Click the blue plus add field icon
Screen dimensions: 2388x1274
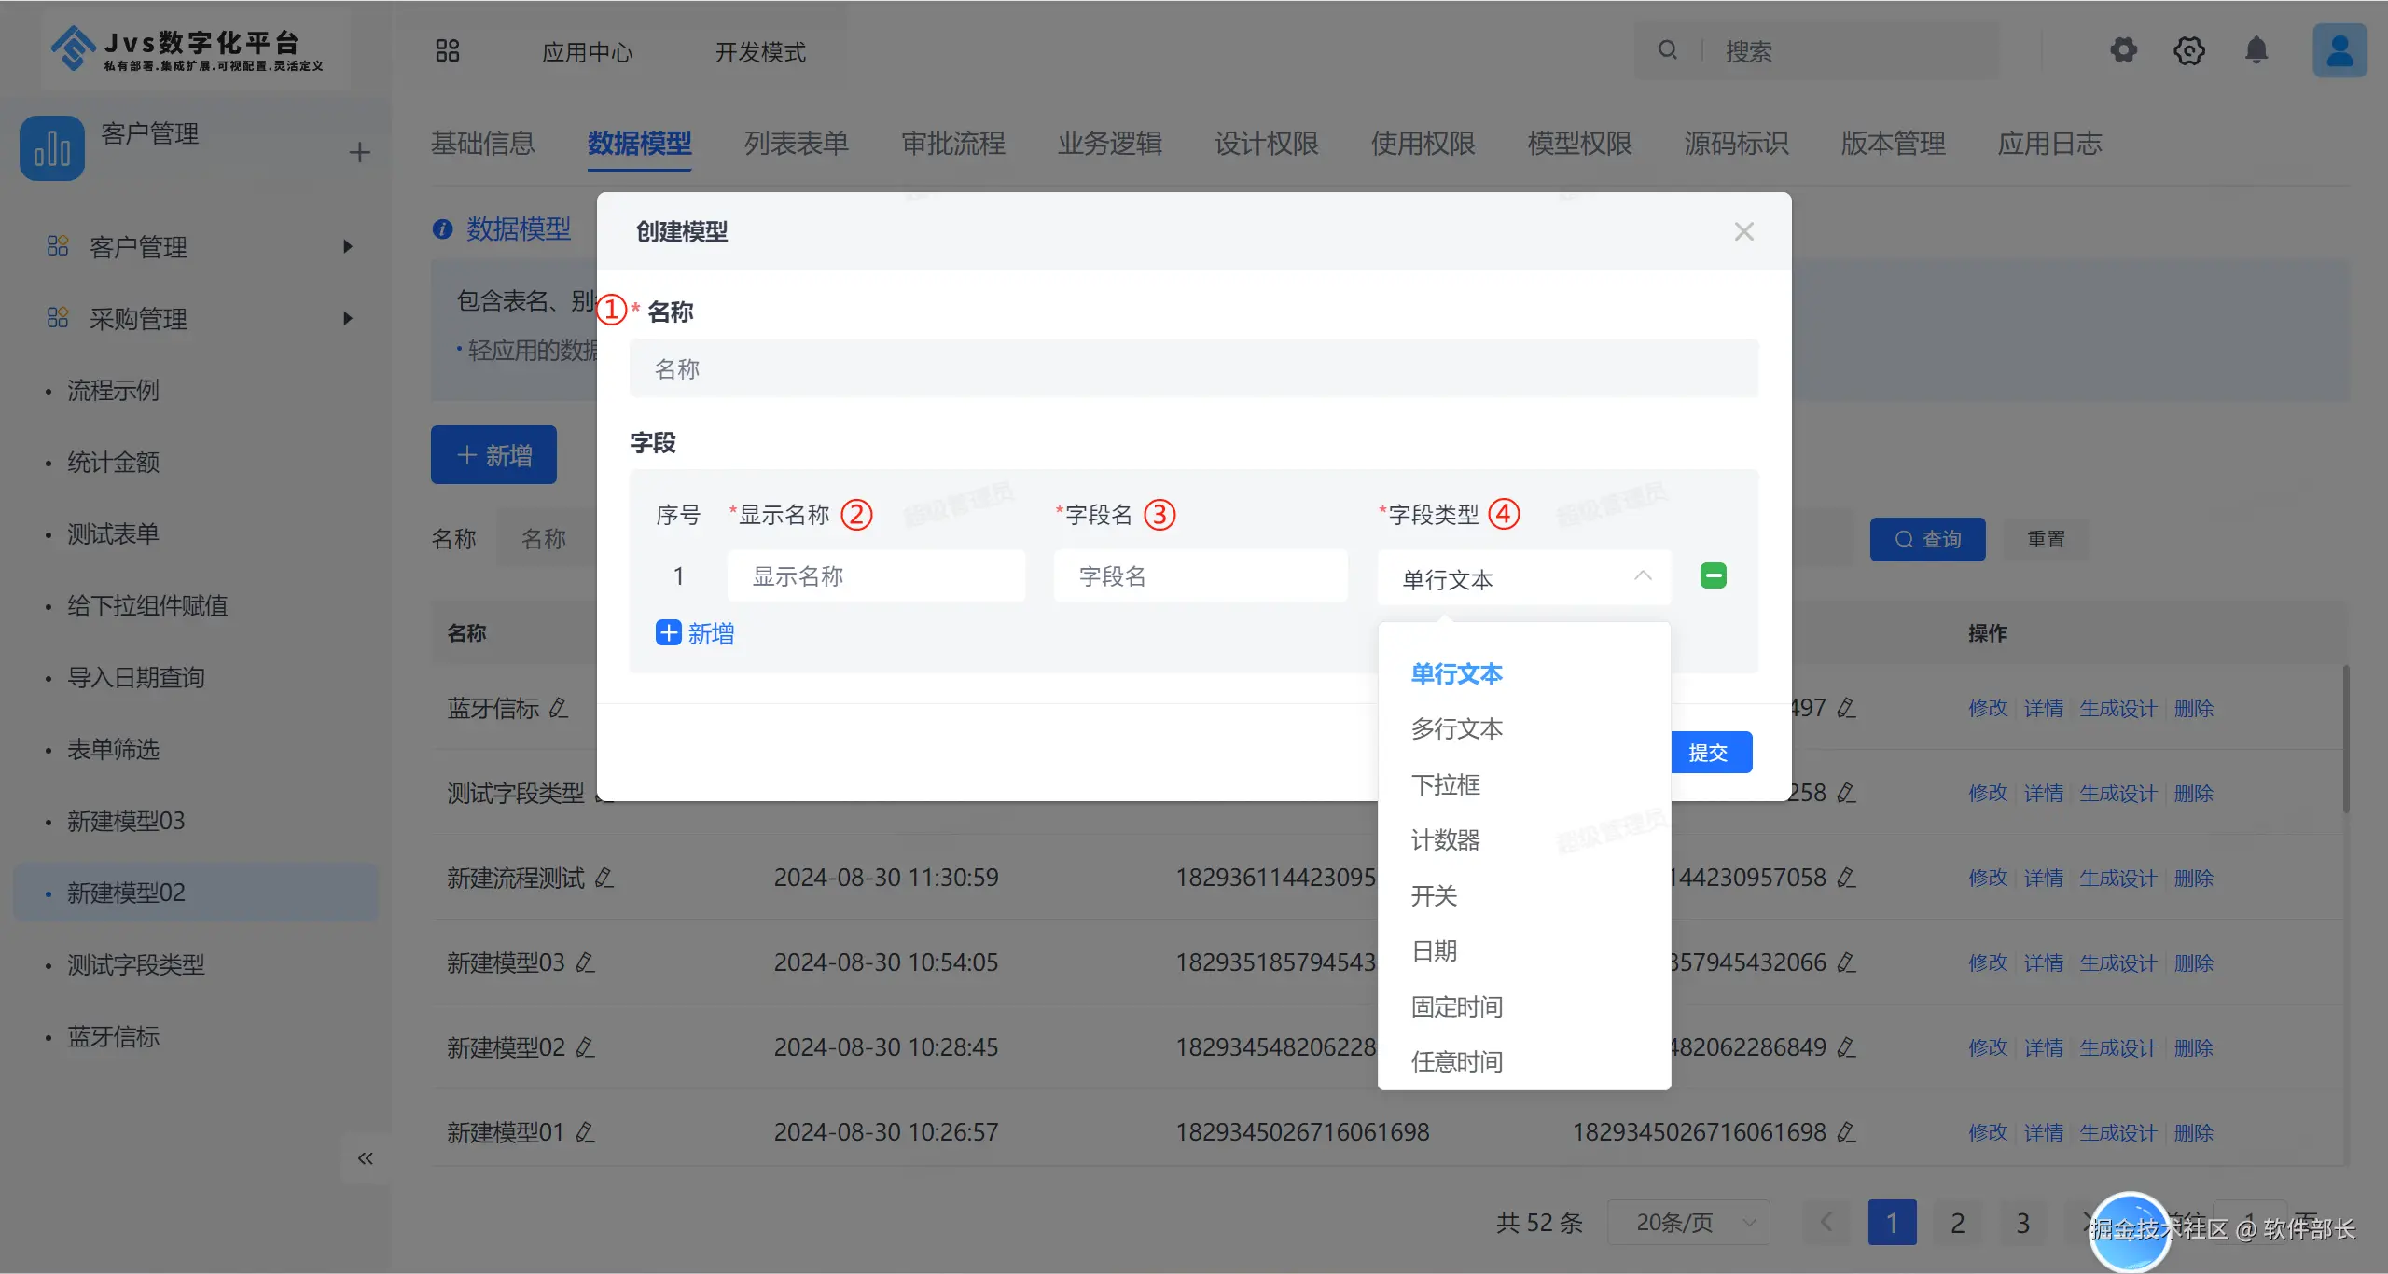pyautogui.click(x=668, y=633)
